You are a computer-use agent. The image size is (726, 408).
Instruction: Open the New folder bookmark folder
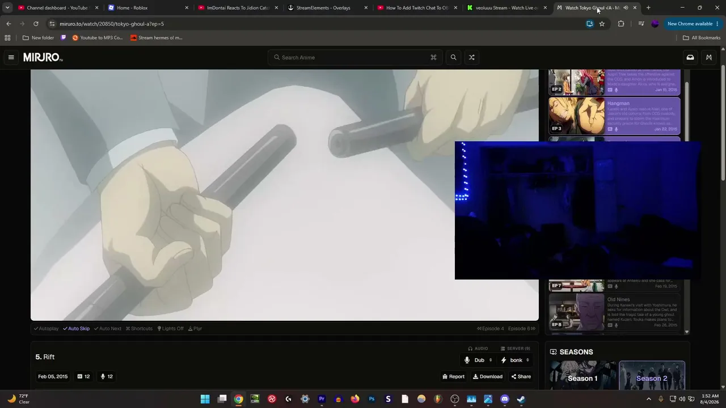click(x=38, y=38)
